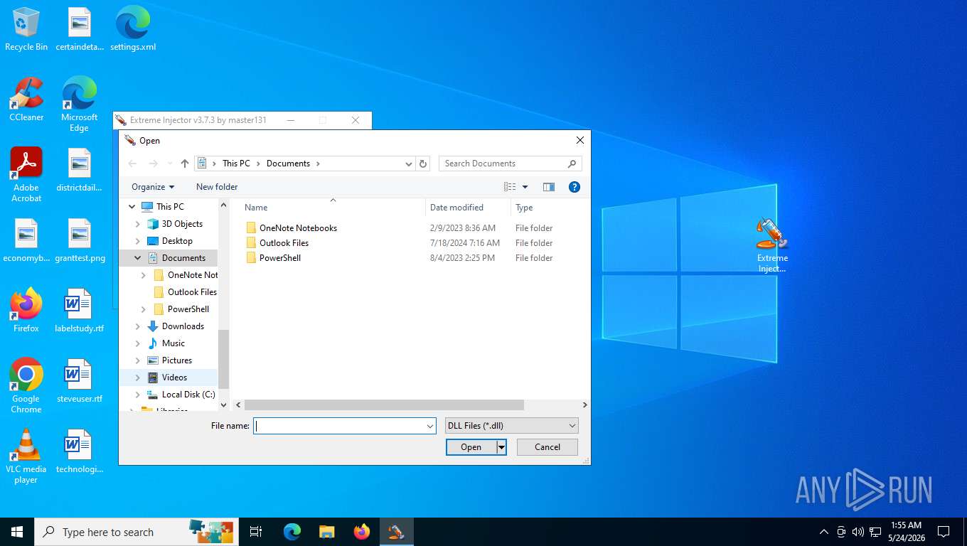Viewport: 967px width, 546px height.
Task: Select Pictures in the navigation tree
Action: click(177, 360)
